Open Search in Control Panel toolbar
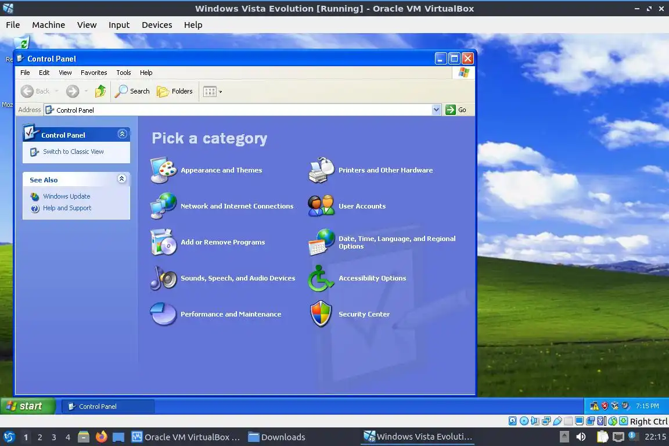The image size is (669, 446). coord(132,91)
